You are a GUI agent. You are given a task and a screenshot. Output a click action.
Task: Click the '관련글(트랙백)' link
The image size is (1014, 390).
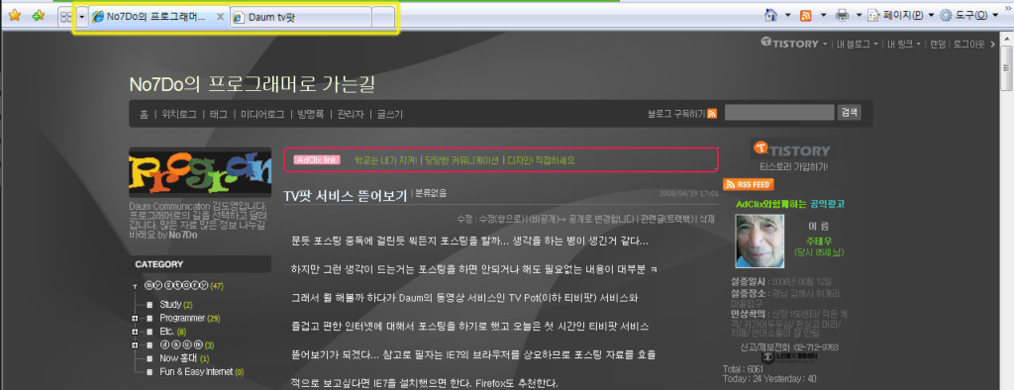coord(667,219)
